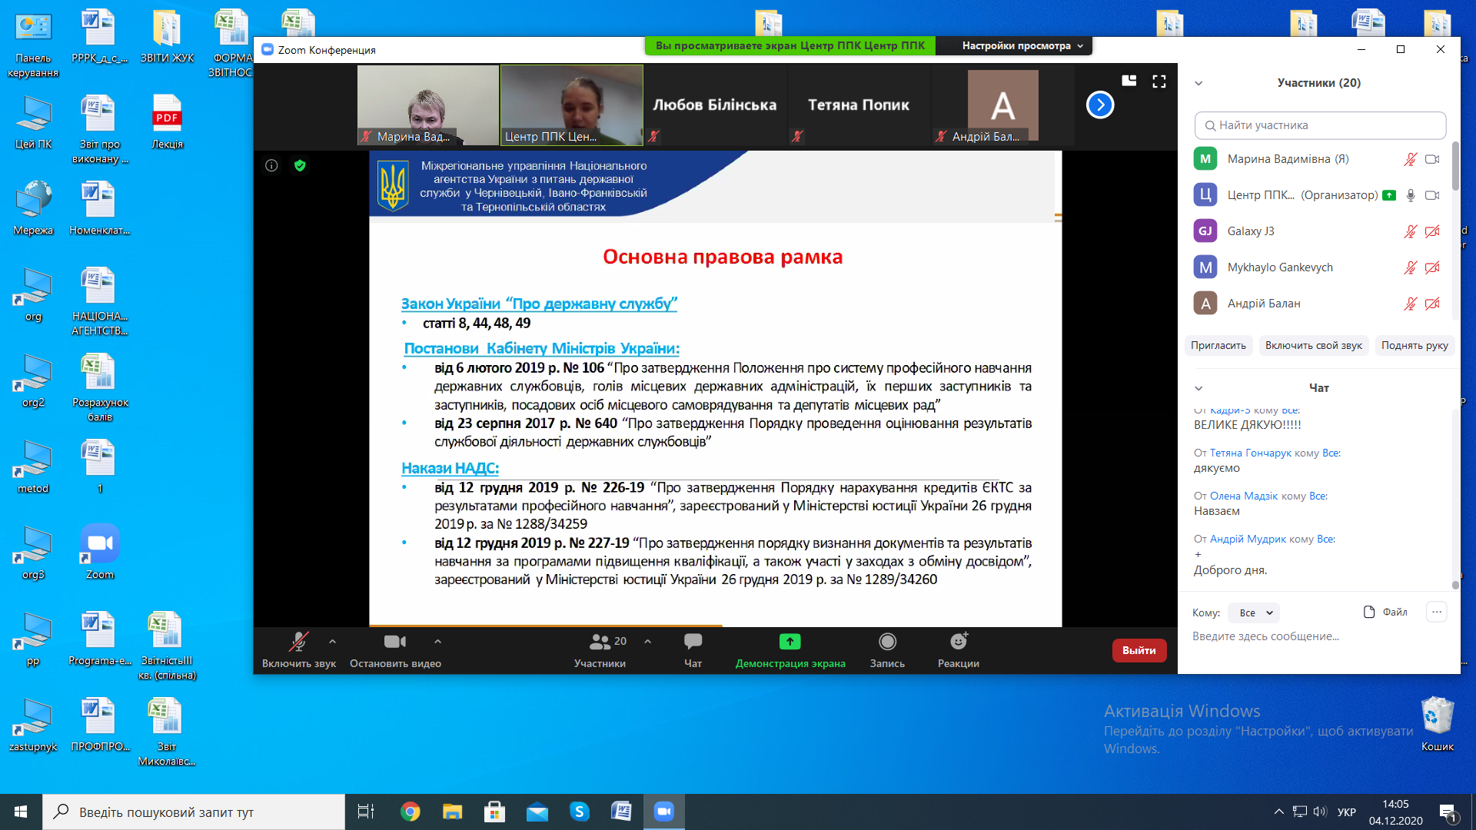This screenshot has height=830, width=1476.
Task: Open Настройки просмотра view options dropdown
Action: [x=1022, y=46]
